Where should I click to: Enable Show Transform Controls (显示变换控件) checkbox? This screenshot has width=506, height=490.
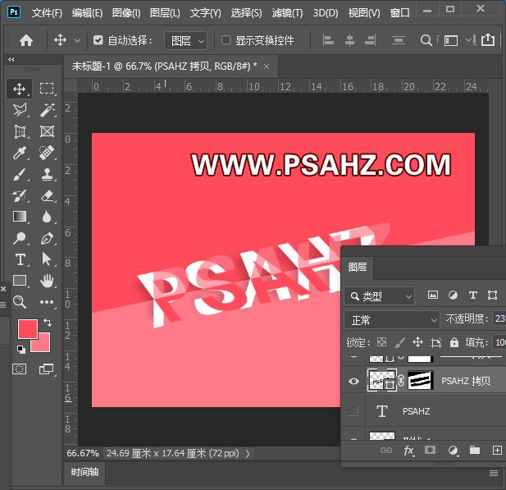point(226,40)
